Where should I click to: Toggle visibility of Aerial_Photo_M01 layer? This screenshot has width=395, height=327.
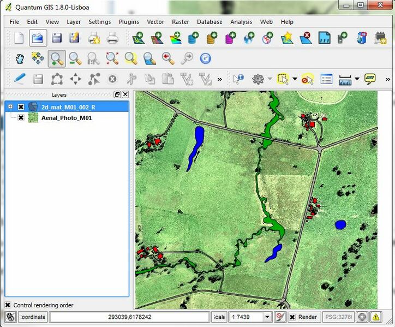(21, 117)
